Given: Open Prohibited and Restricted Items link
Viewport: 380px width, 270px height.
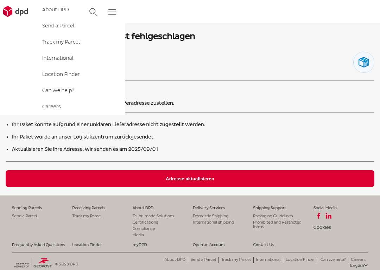Looking at the screenshot, I should (277, 225).
